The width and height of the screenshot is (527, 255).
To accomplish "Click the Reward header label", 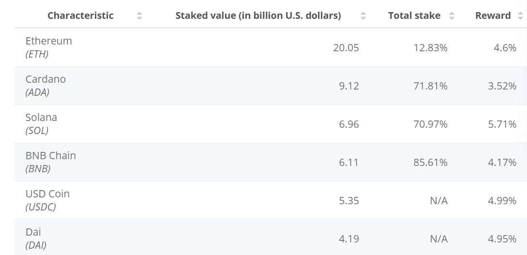I will point(493,16).
